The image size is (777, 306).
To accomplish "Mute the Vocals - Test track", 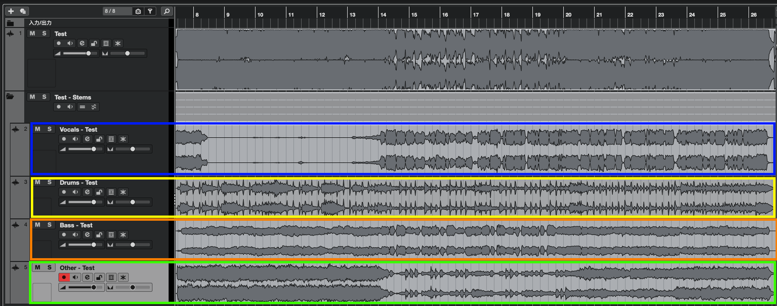I will (x=38, y=129).
